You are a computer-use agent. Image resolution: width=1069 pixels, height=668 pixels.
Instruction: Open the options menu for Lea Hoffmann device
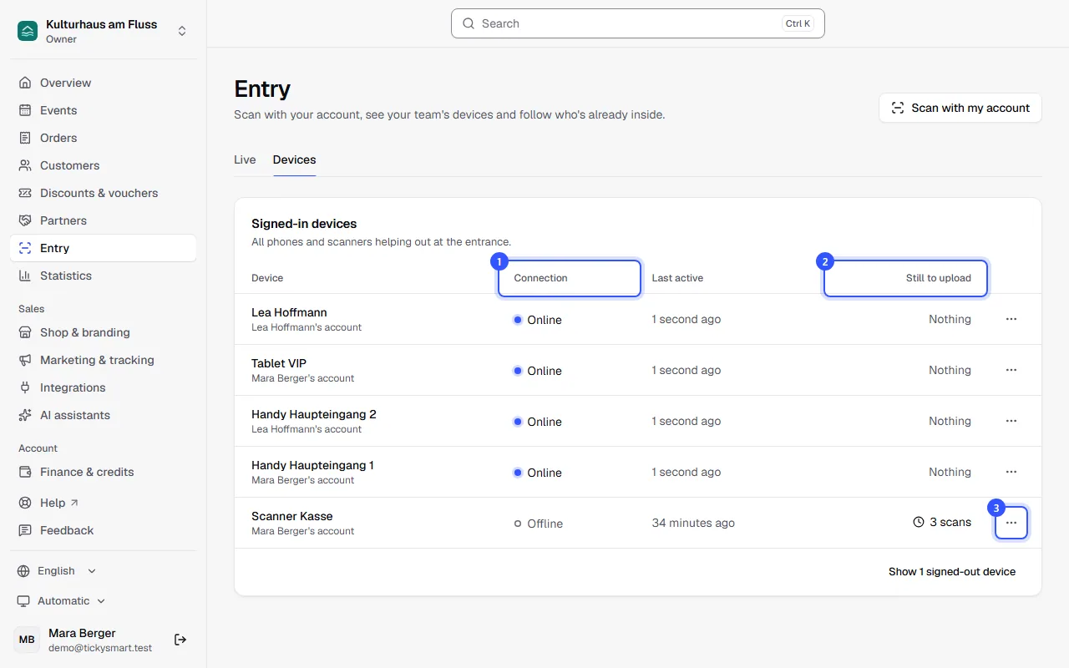click(x=1011, y=319)
